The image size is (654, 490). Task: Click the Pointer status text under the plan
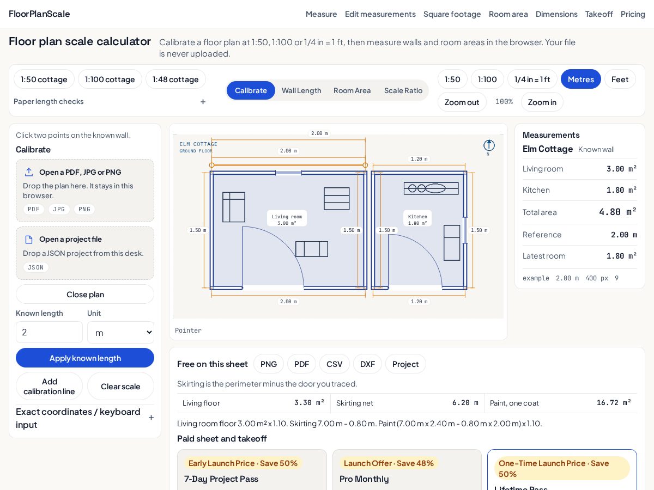coord(188,330)
